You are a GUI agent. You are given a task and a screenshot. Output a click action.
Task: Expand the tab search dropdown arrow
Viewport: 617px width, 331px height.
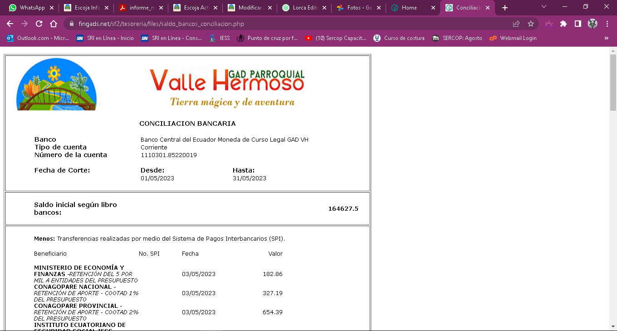544,7
